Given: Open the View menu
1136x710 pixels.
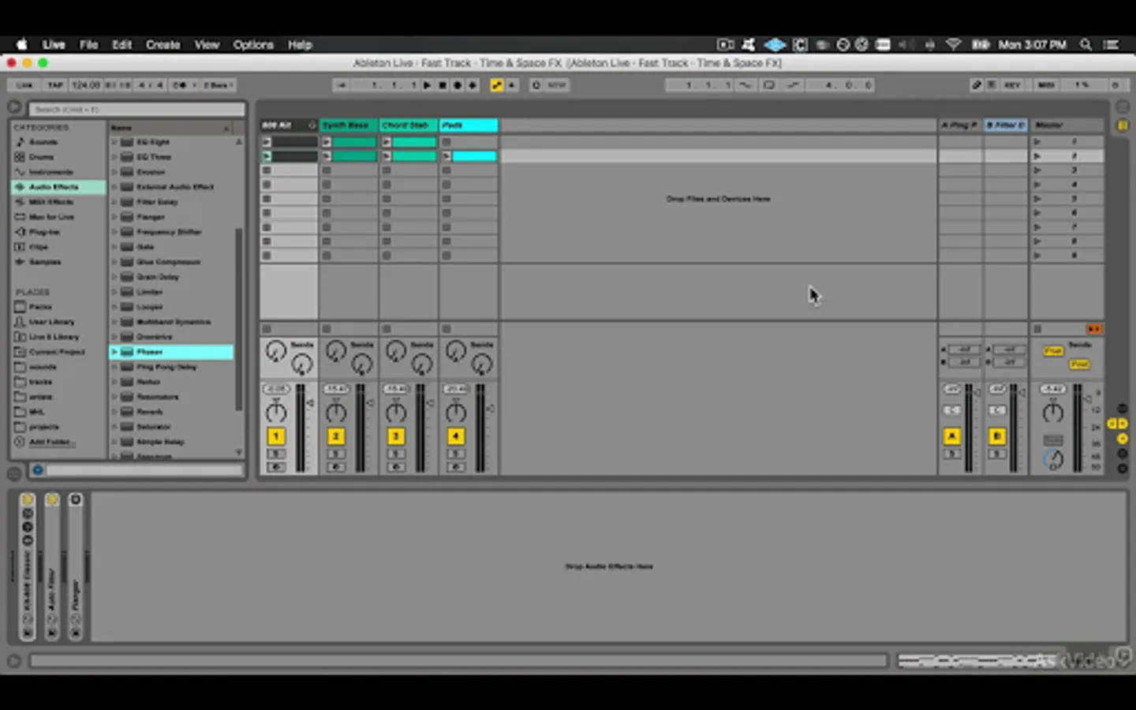Looking at the screenshot, I should pyautogui.click(x=207, y=45).
